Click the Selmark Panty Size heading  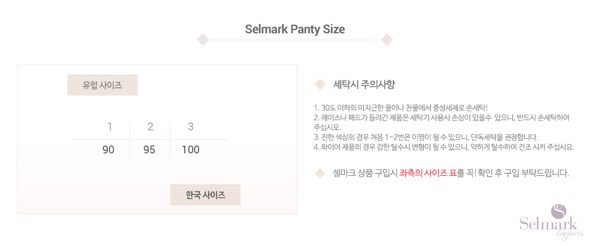pyautogui.click(x=295, y=29)
